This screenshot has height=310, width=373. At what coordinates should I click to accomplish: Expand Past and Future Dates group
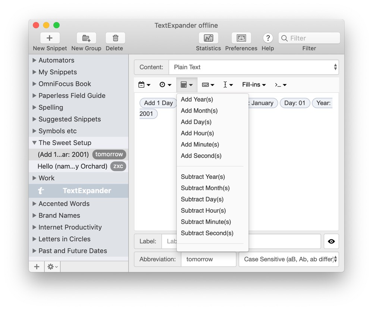point(34,251)
